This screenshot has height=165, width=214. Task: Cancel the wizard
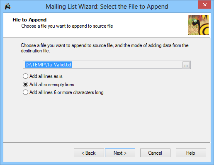click(155, 153)
